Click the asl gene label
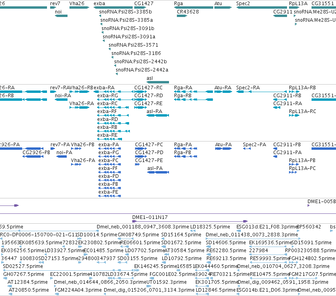The width and height of the screenshot is (336, 296). 150,78
